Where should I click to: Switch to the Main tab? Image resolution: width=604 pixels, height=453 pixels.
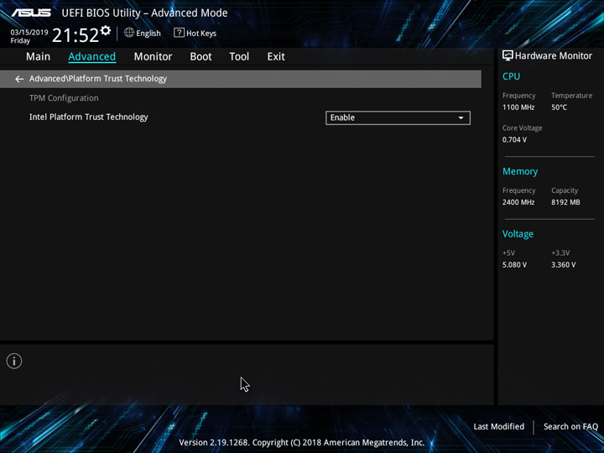coord(38,57)
